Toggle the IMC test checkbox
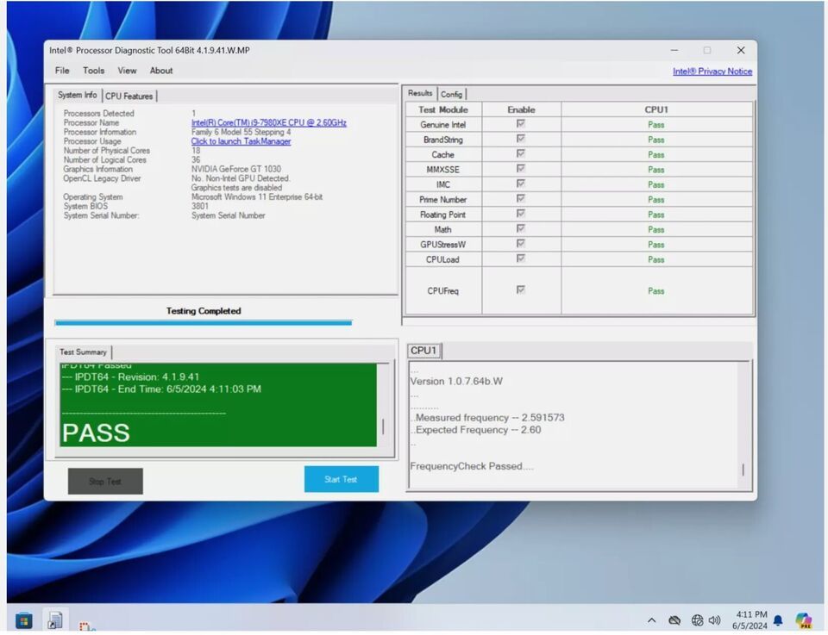 tap(521, 184)
